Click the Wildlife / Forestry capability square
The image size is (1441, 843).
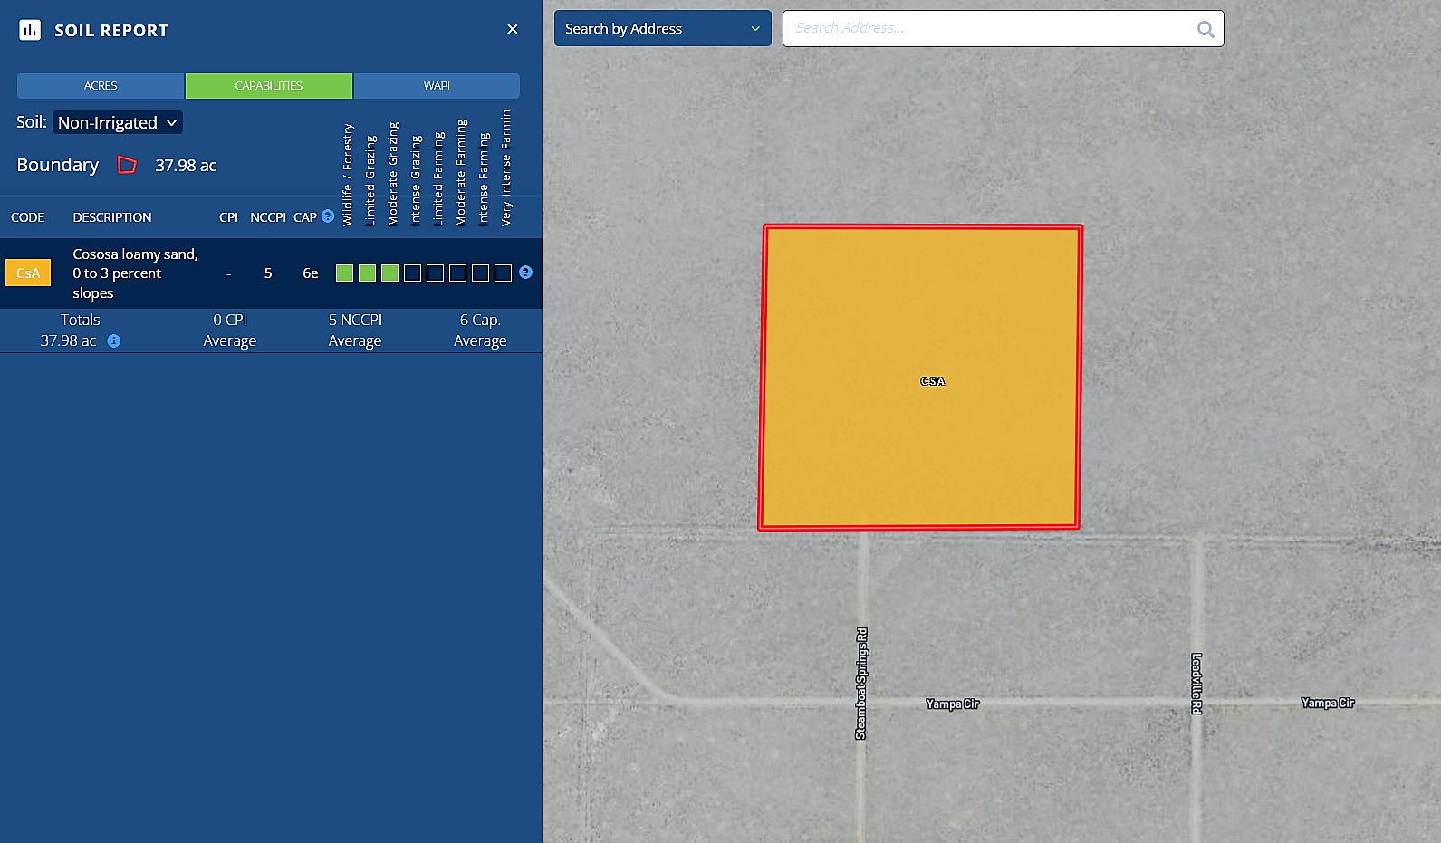[x=344, y=273]
